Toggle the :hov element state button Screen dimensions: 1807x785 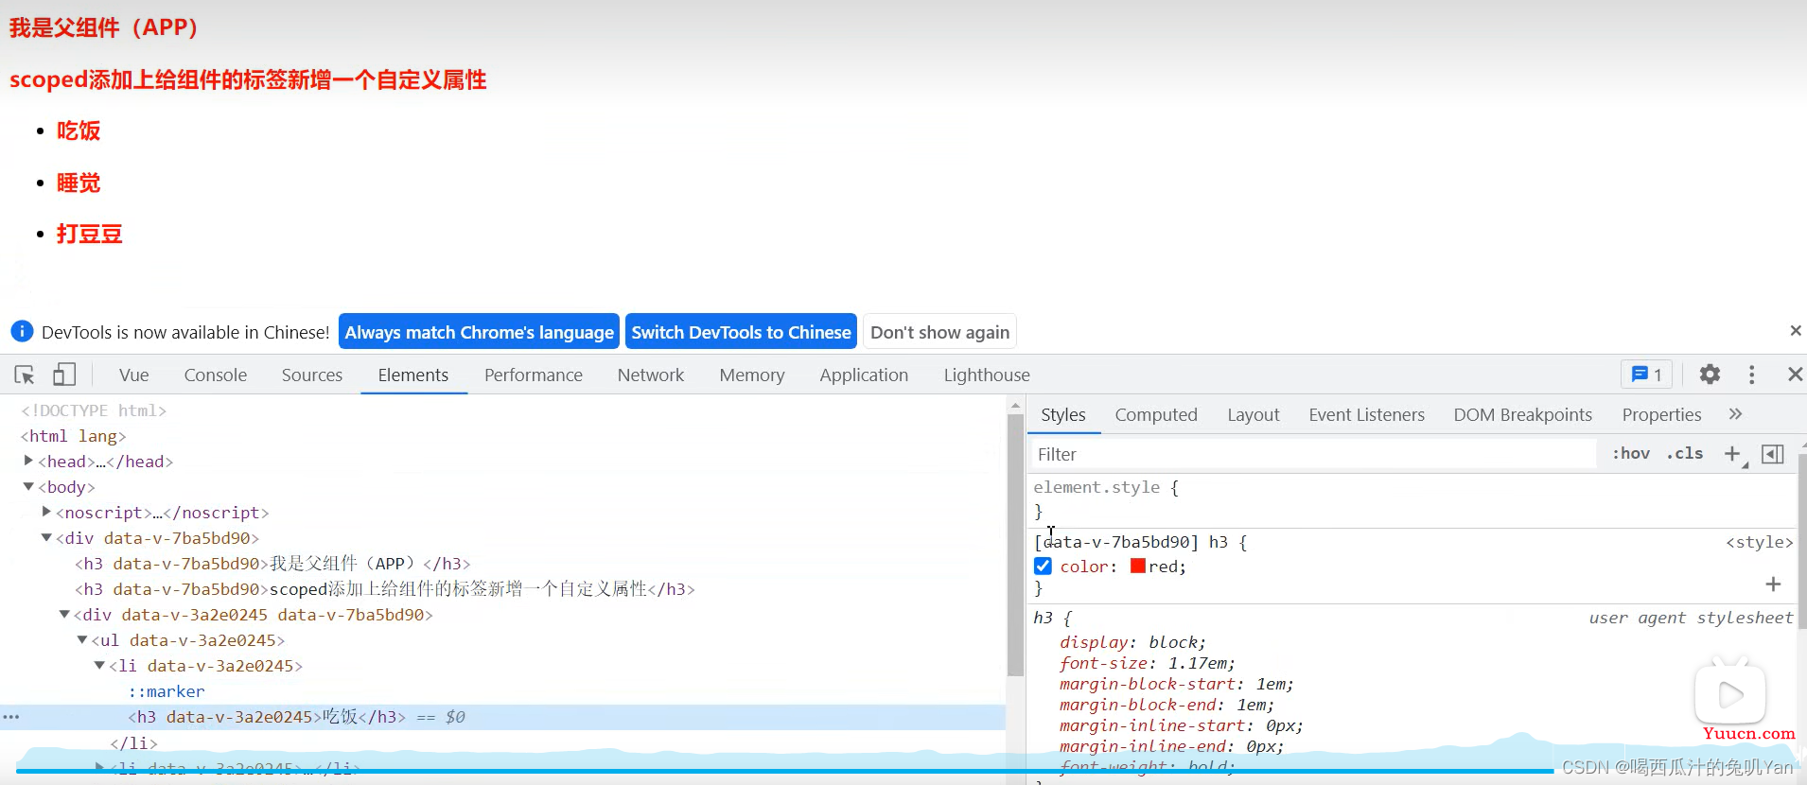click(x=1631, y=454)
